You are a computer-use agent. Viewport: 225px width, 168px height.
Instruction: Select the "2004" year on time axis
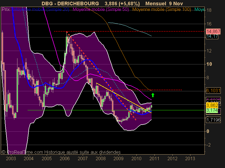tap(29, 158)
